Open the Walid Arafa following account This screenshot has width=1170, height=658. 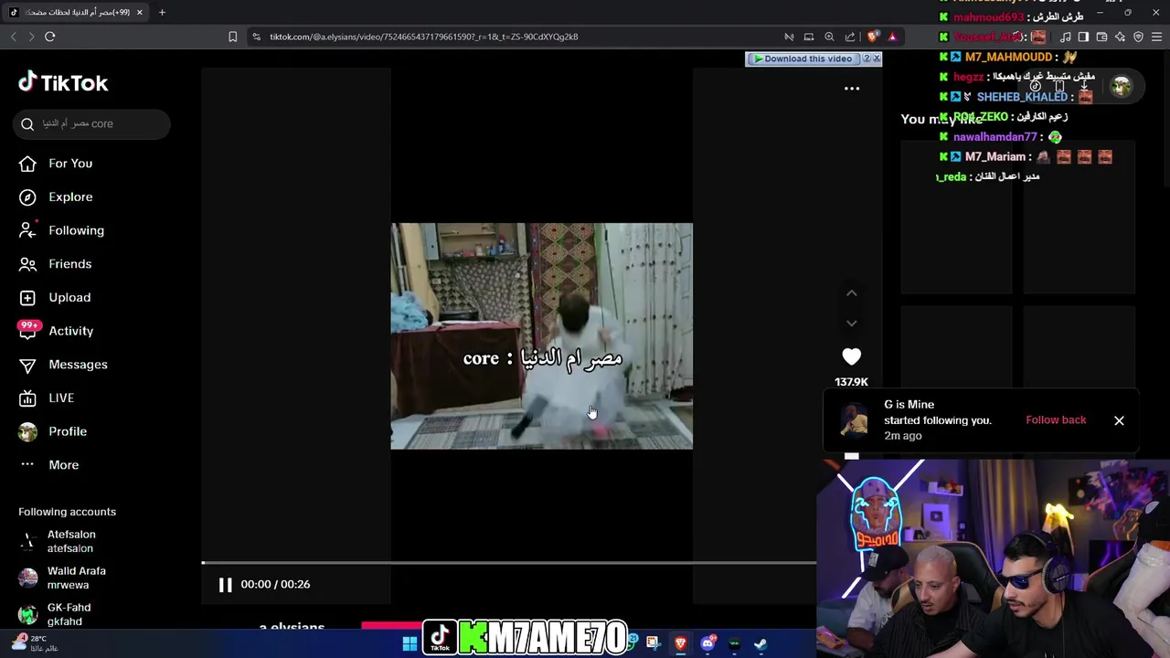point(62,578)
